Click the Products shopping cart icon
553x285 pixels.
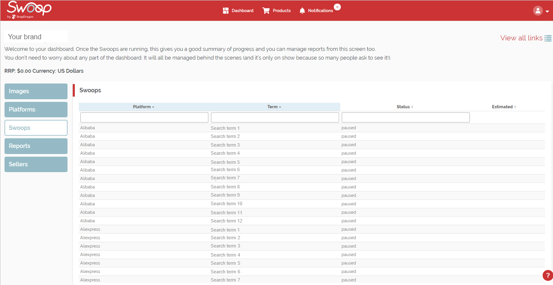[x=266, y=10]
